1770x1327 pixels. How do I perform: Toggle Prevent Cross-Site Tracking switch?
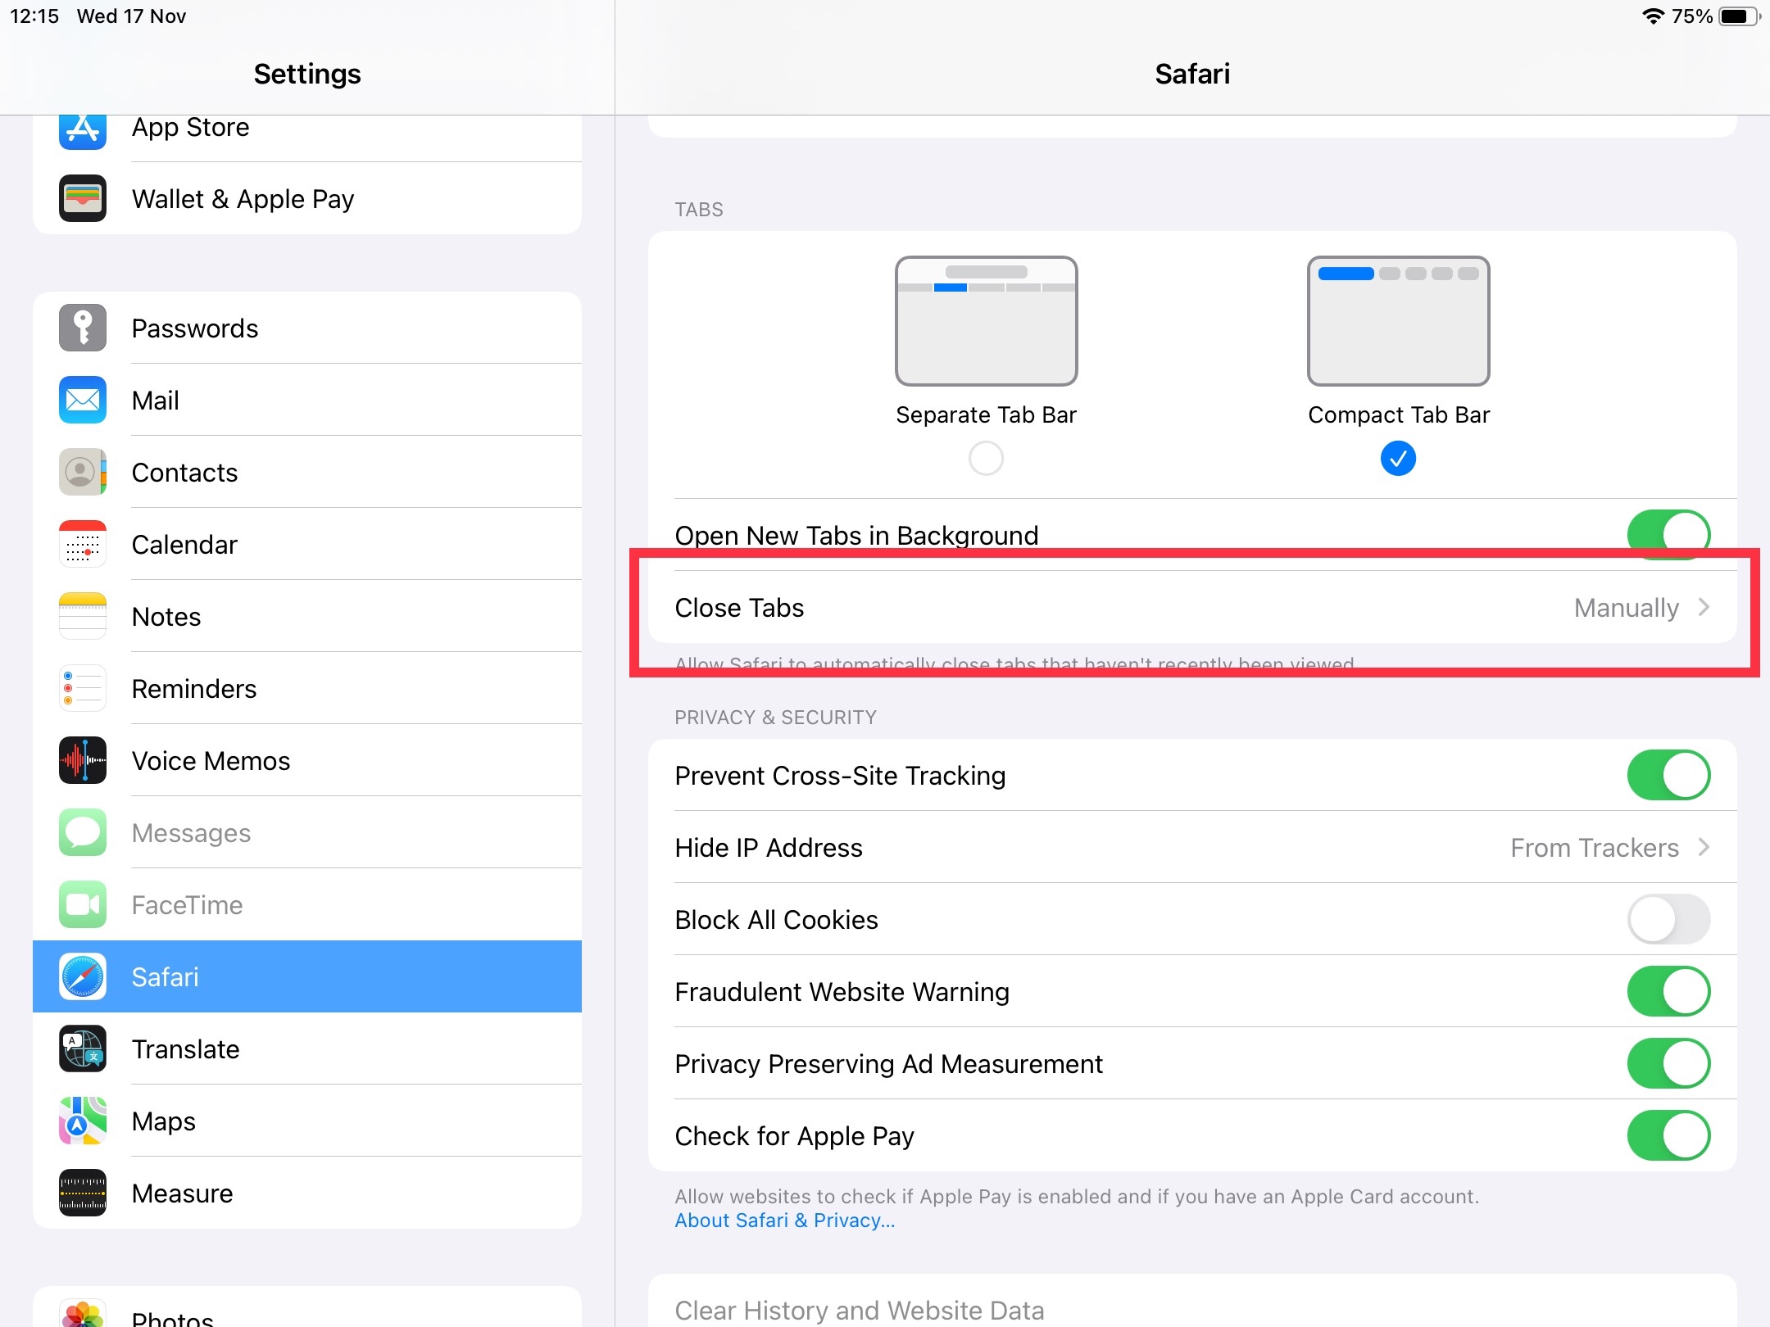tap(1668, 775)
